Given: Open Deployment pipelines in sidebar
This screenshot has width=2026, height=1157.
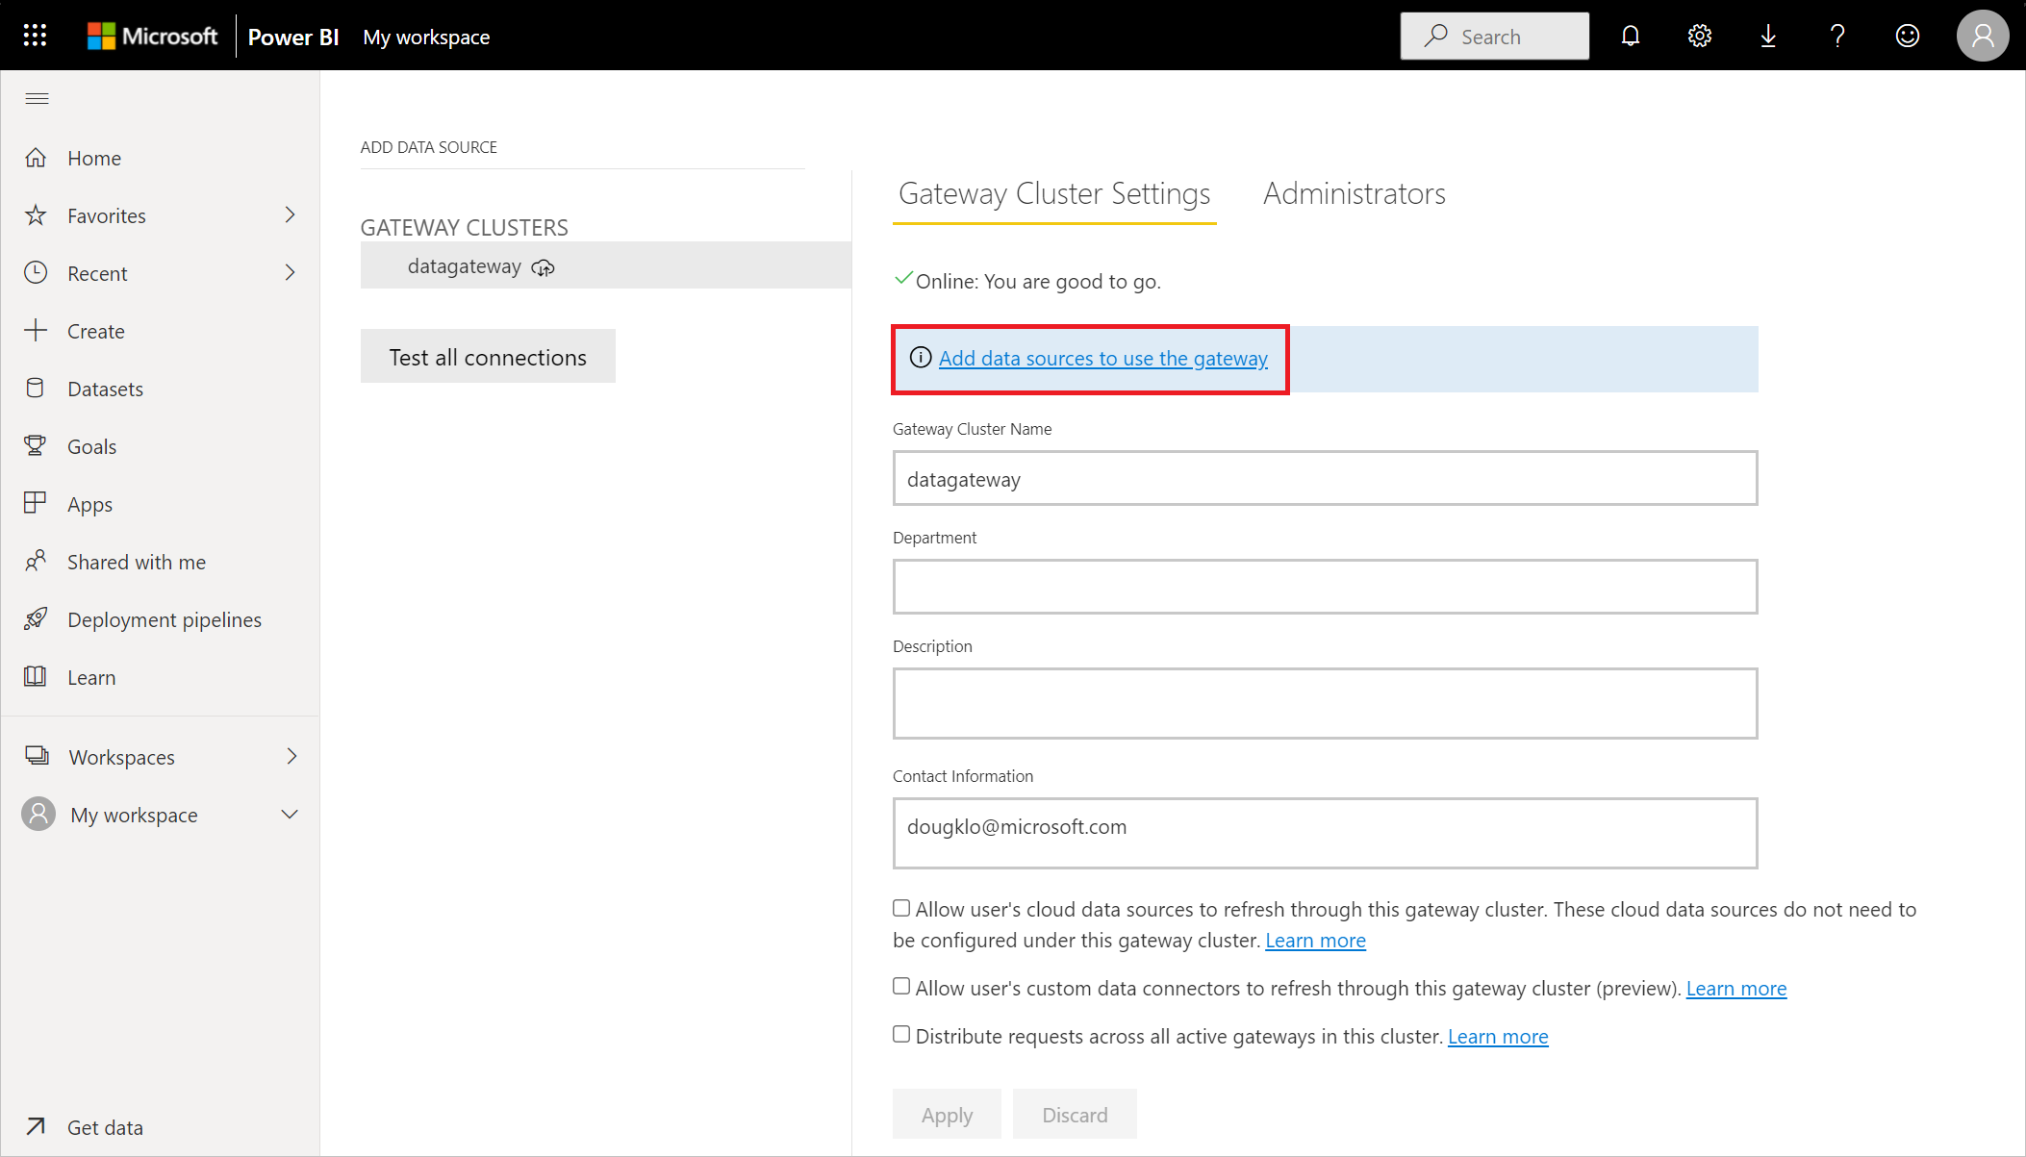Looking at the screenshot, I should (164, 619).
